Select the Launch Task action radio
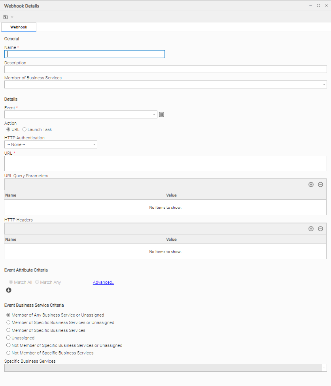331x386 pixels. click(x=25, y=129)
